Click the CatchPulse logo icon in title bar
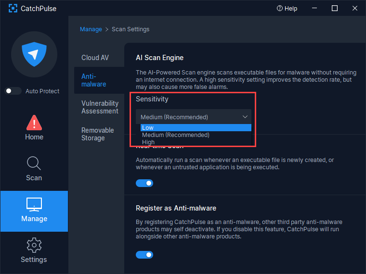 pyautogui.click(x=13, y=8)
